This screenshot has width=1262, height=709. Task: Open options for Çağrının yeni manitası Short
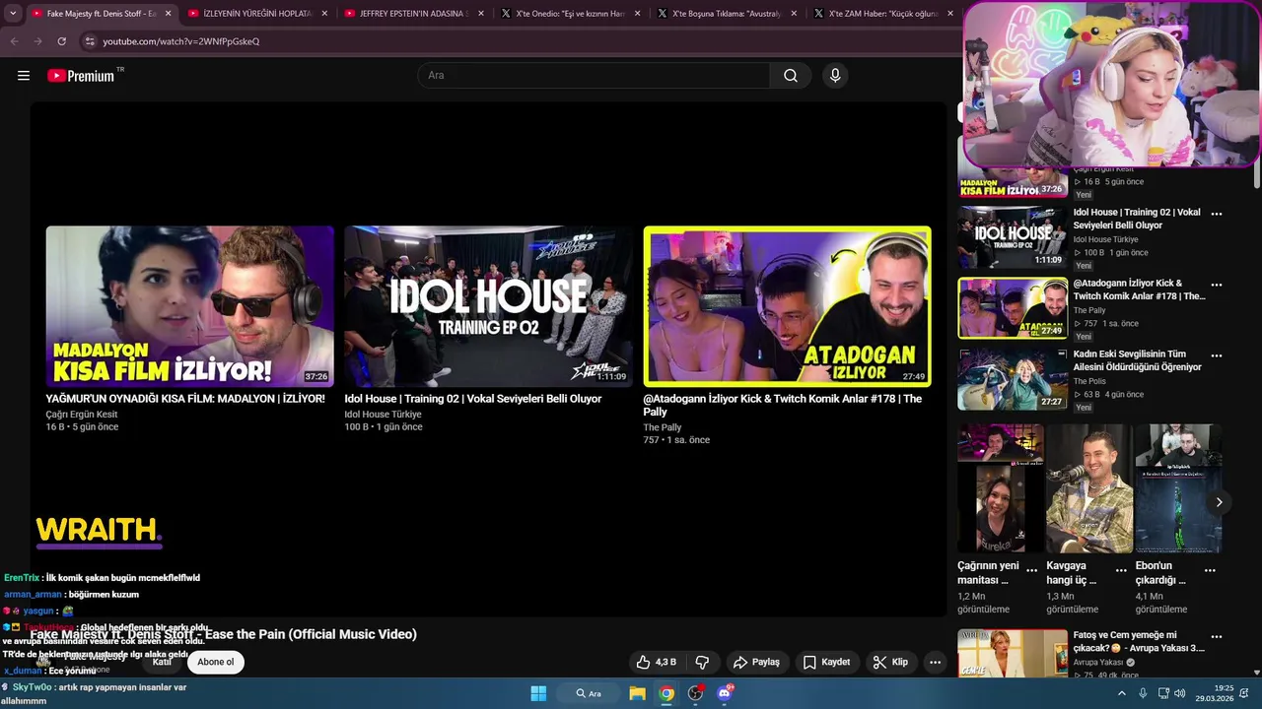point(1032,570)
